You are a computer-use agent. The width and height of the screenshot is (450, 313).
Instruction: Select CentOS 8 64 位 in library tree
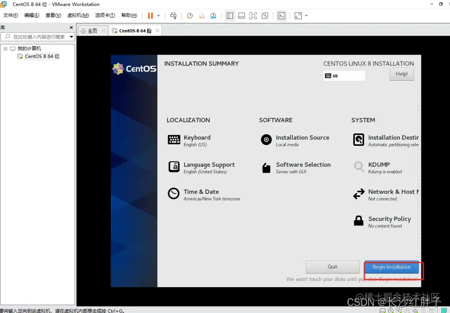pyautogui.click(x=42, y=56)
